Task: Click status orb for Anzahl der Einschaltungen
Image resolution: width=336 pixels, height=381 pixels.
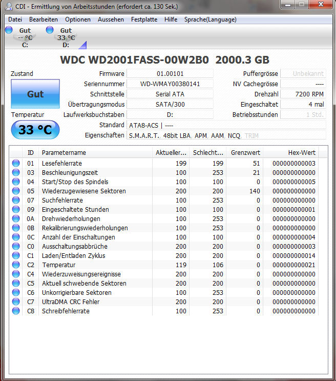Action: click(x=16, y=237)
